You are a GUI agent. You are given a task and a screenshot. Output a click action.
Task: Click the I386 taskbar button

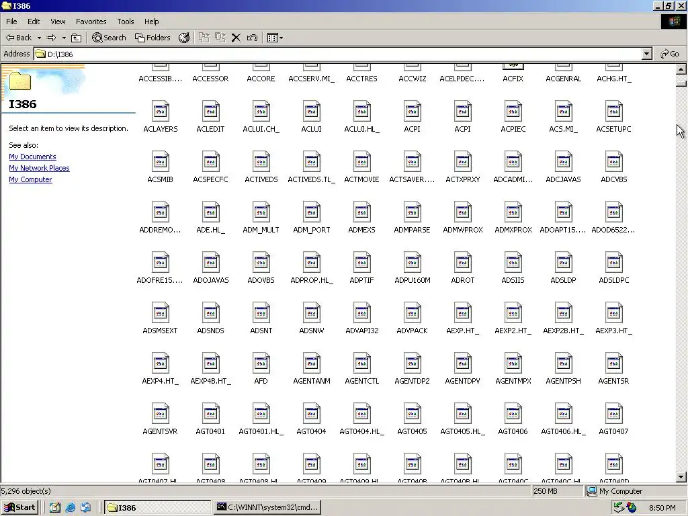157,508
